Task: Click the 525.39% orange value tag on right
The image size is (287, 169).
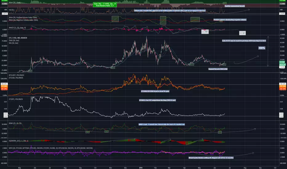Action: tap(283, 86)
